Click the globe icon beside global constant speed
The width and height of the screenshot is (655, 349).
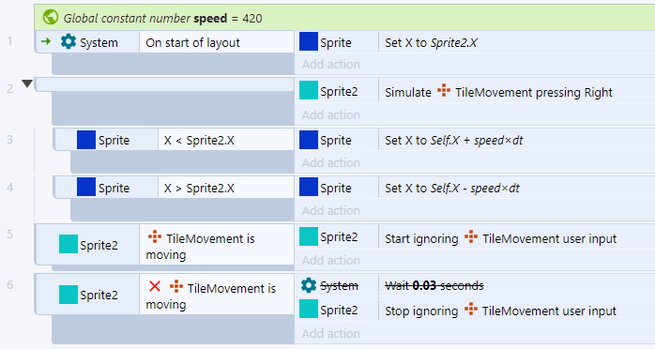[51, 18]
